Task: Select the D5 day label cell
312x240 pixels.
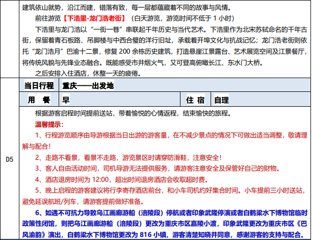Action: point(11,159)
